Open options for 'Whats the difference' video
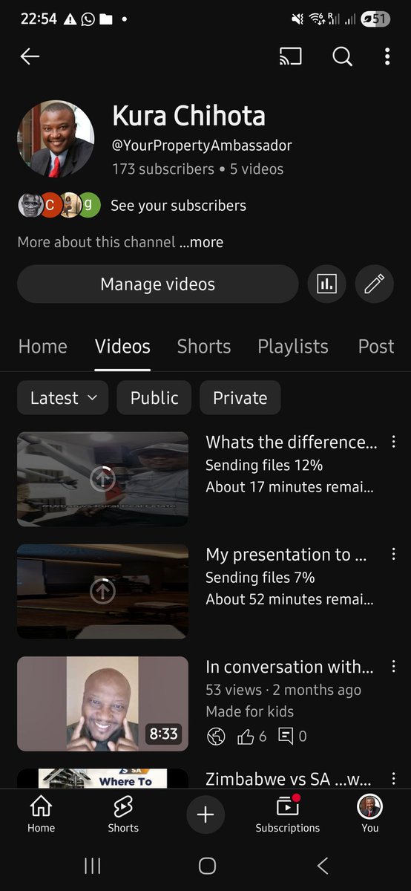The image size is (411, 891). pyautogui.click(x=394, y=442)
